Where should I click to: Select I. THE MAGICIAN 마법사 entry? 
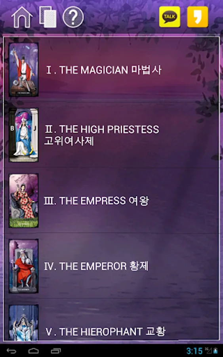(111, 70)
